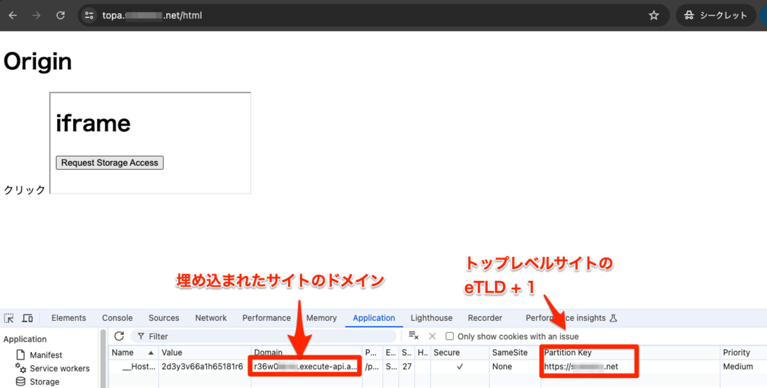Delete selected cookie X icon
Screen dimensions: 767x388
(x=432, y=336)
